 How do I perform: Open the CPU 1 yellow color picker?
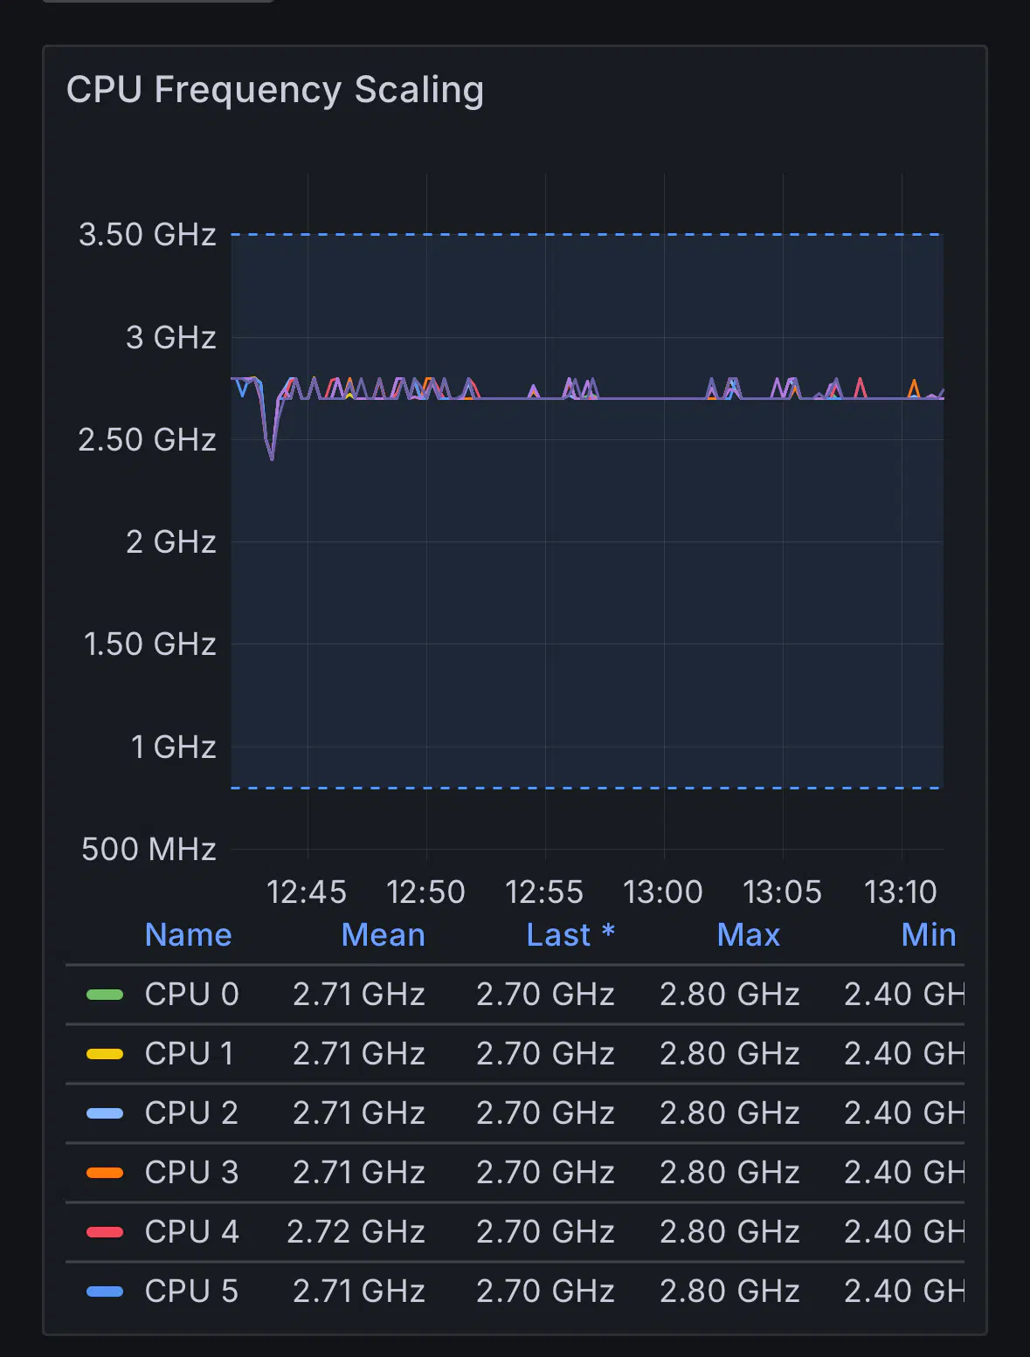pos(105,1054)
